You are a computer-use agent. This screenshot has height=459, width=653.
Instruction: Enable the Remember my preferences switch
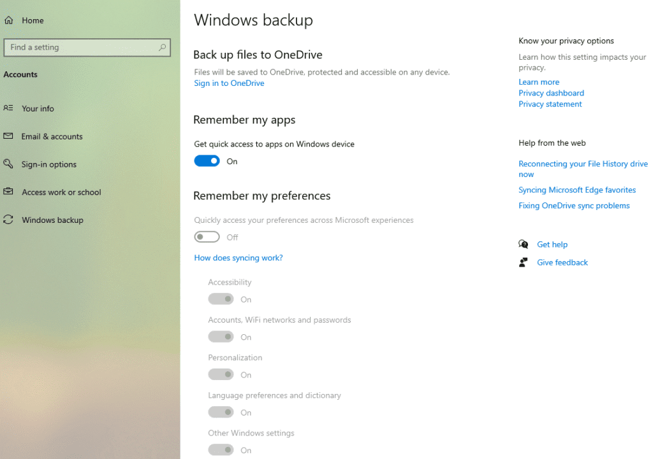pyautogui.click(x=207, y=236)
